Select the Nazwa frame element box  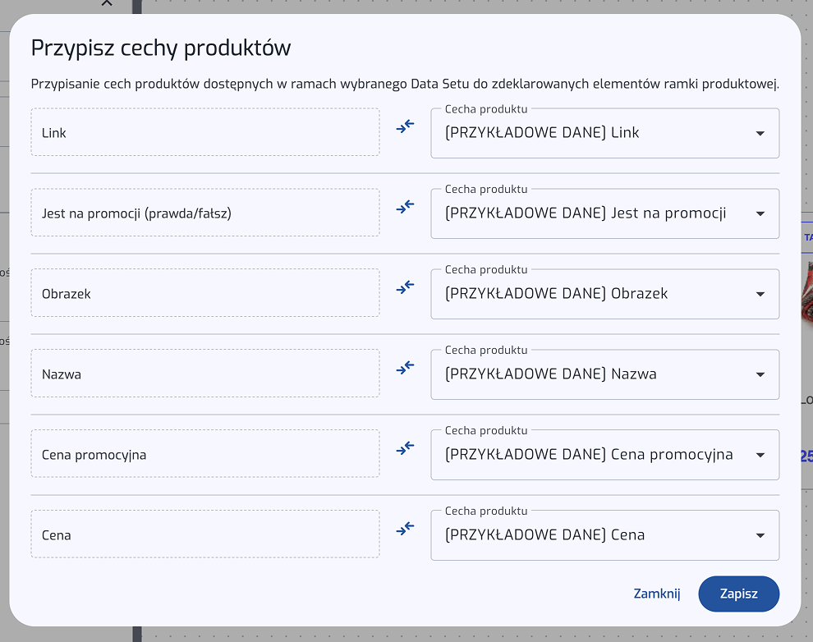click(205, 374)
